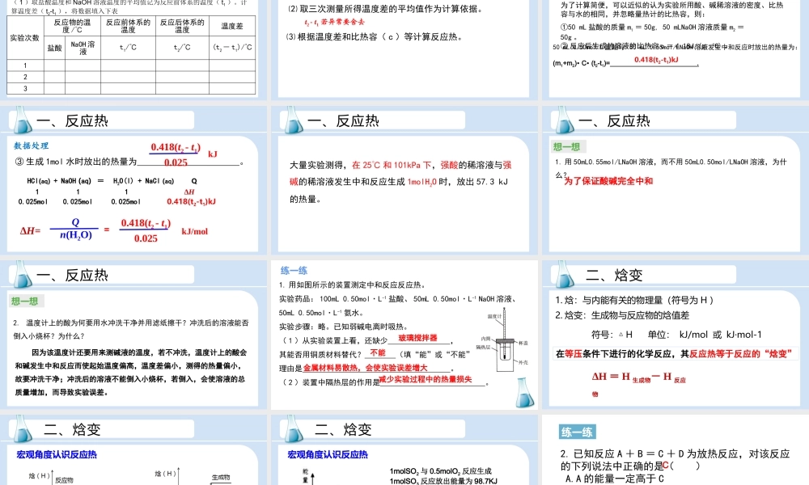Screen dimensions: 809x485
Task: Click the flask icon on the 大量实验测得 slide header
Action: pyautogui.click(x=293, y=120)
